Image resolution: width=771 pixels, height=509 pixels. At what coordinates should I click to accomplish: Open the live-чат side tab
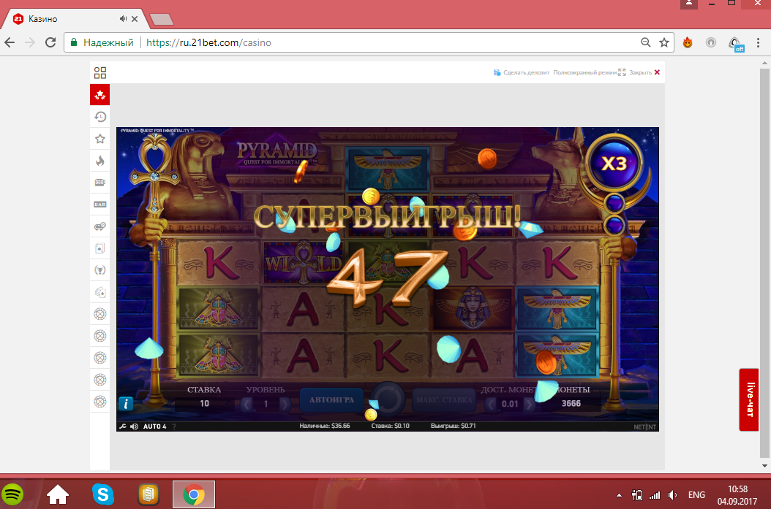pos(749,399)
